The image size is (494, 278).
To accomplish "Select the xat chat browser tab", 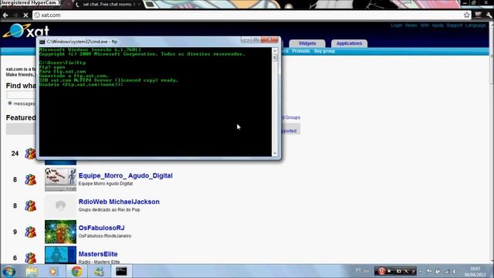I will (x=107, y=5).
